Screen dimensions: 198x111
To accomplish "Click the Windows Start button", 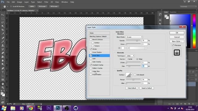I will point(4,108).
